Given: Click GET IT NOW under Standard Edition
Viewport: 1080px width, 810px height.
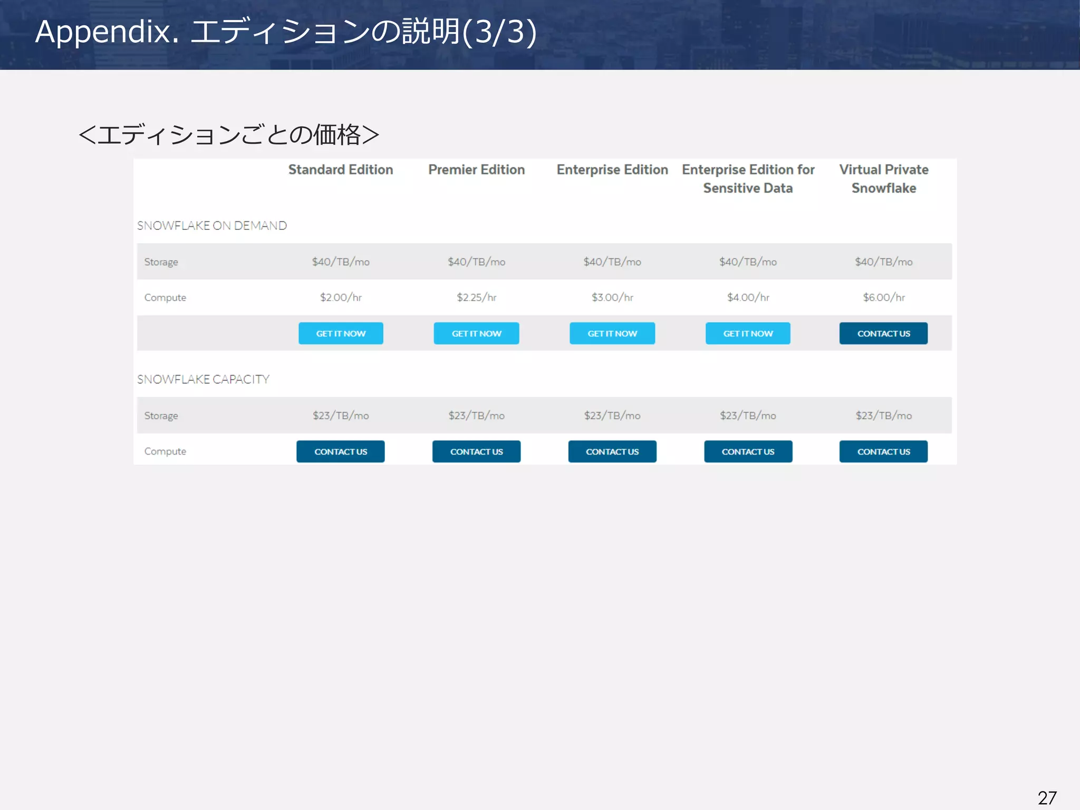Looking at the screenshot, I should (x=341, y=333).
